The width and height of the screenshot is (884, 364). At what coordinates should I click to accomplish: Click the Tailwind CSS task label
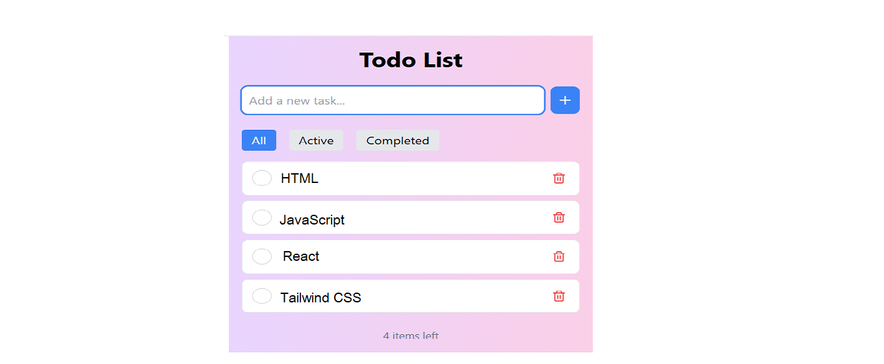[320, 298]
